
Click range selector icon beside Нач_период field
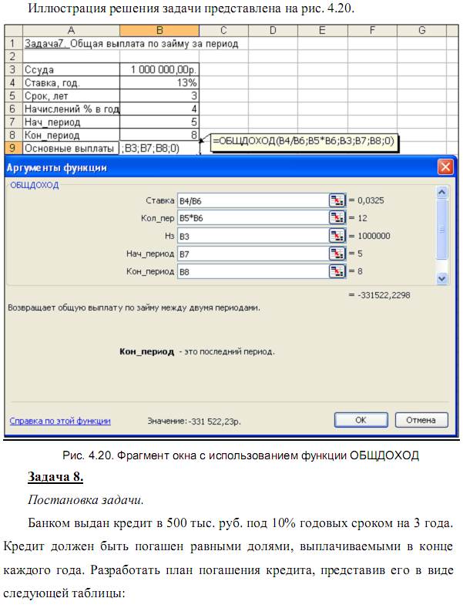337,254
